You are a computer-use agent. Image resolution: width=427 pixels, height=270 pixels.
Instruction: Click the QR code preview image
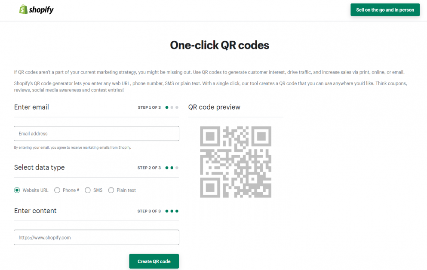tap(235, 162)
